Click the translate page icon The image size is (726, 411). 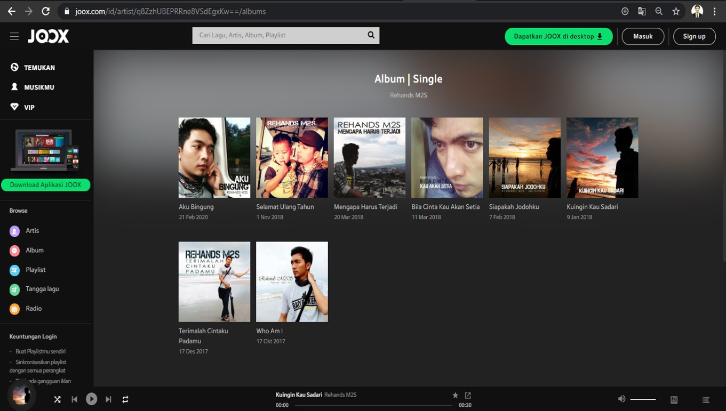click(x=642, y=11)
